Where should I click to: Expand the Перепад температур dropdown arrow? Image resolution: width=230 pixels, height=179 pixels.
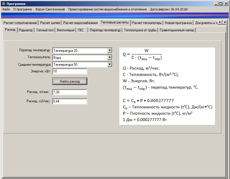(110, 50)
